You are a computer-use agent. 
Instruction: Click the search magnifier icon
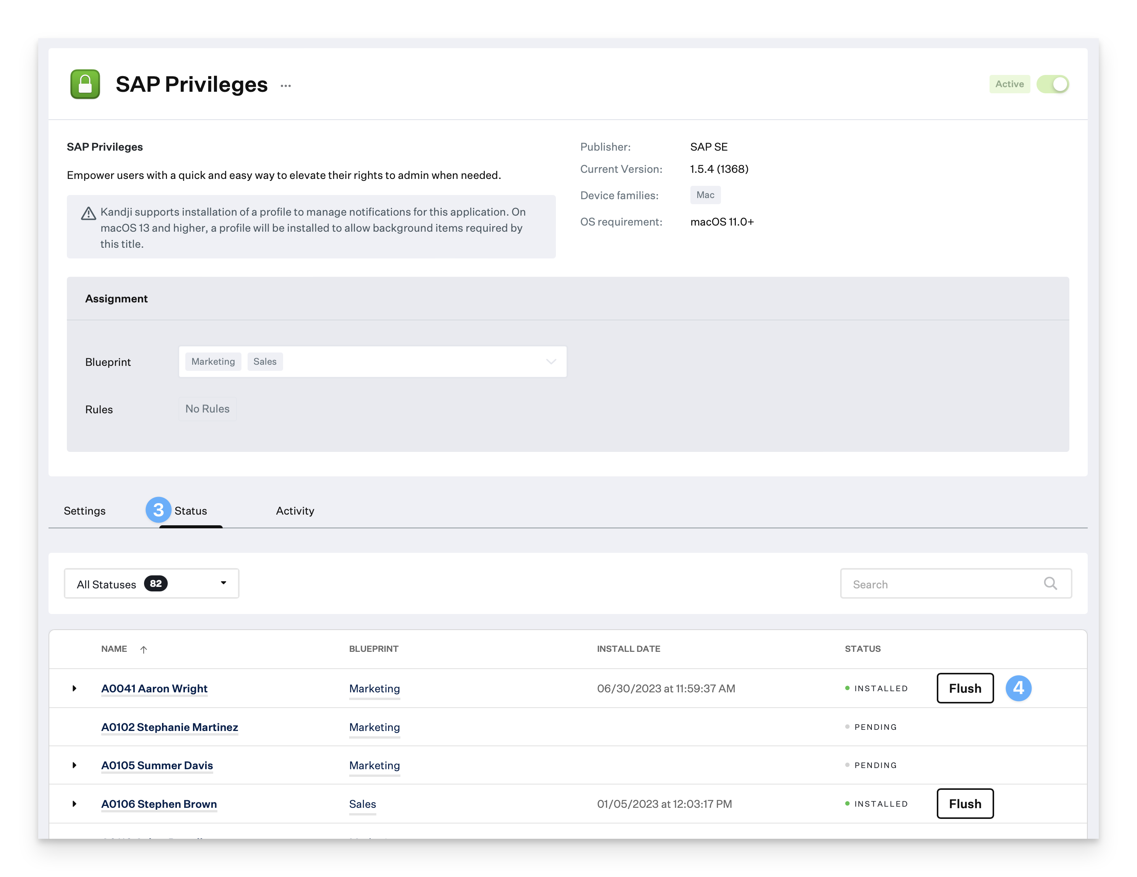tap(1050, 583)
